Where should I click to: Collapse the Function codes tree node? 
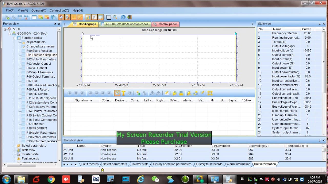tap(15, 38)
